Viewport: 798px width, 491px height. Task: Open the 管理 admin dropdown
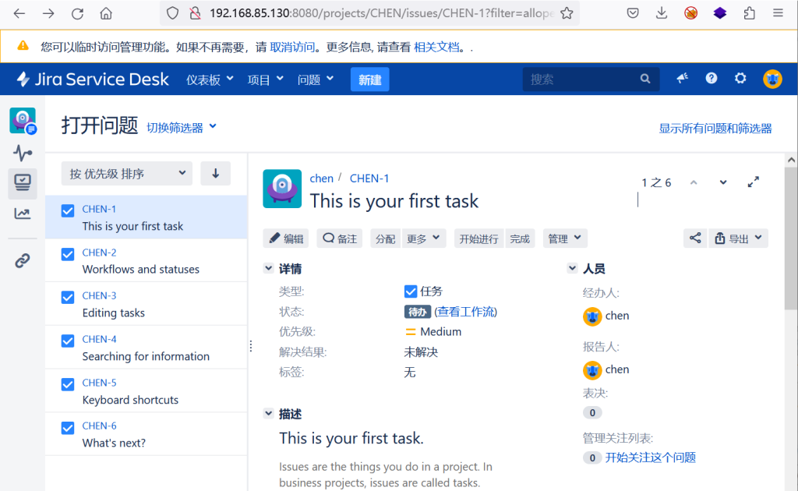(x=565, y=238)
